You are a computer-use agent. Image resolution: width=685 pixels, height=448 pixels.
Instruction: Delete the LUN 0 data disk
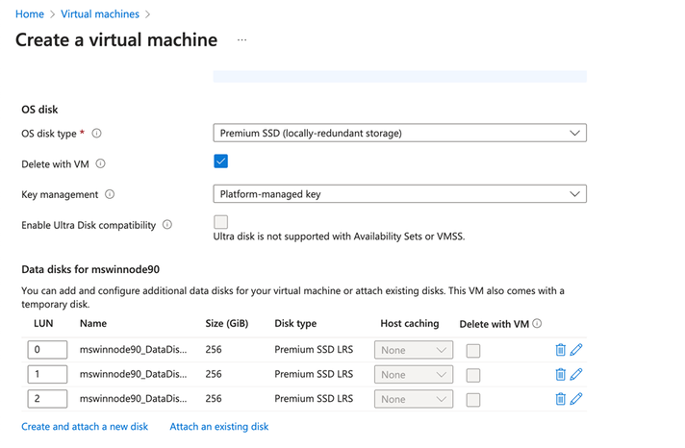coord(561,350)
